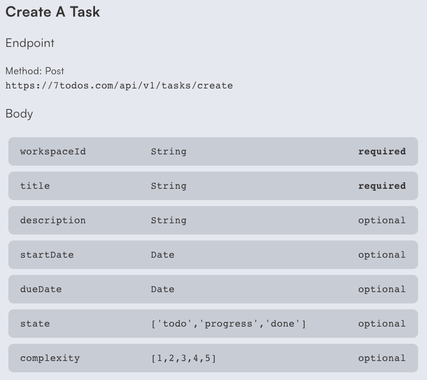
Task: Click the startDate parameter name
Action: [47, 255]
